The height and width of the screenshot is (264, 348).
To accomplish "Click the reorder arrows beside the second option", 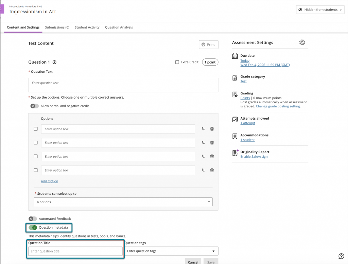I will [204, 143].
